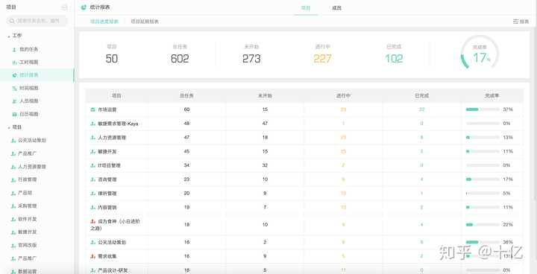
Task: Sort table by 完成率 column header
Action: click(492, 96)
